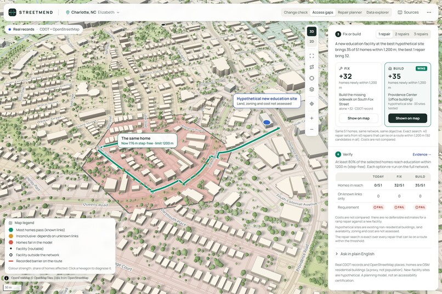The image size is (442, 294).
Task: Click the step 3 Fix or build badge
Action: coord(338,34)
